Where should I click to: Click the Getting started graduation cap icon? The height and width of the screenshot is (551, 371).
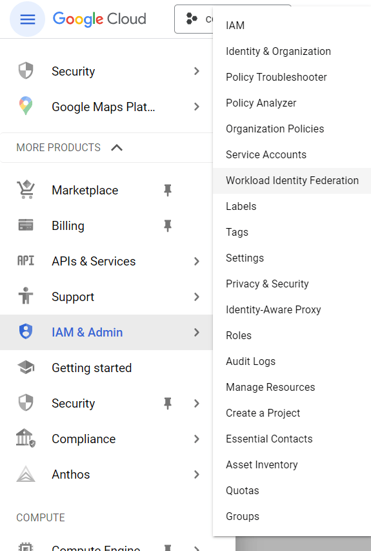26,368
